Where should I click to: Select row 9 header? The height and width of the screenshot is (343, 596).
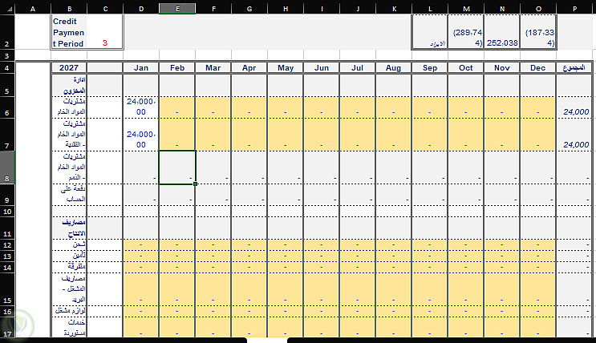click(7, 195)
